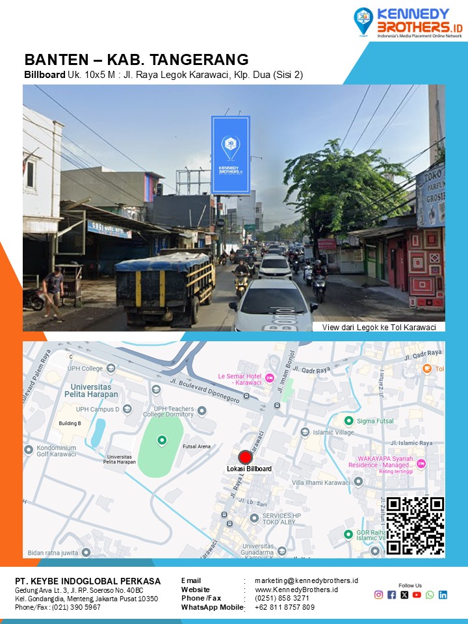The height and width of the screenshot is (624, 468).
Task: Click the Email field label in footer
Action: [191, 580]
